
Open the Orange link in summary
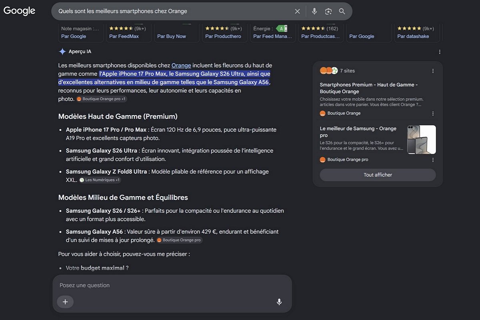click(x=181, y=65)
